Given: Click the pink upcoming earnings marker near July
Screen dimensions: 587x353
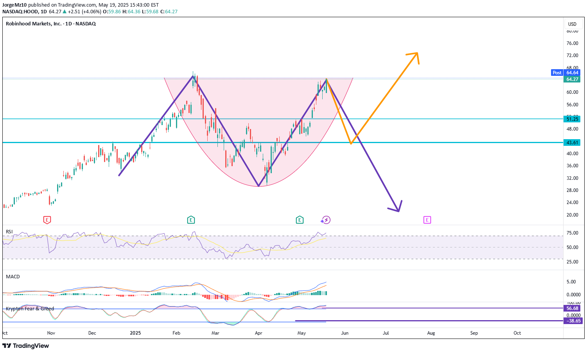Looking at the screenshot, I should click(427, 220).
